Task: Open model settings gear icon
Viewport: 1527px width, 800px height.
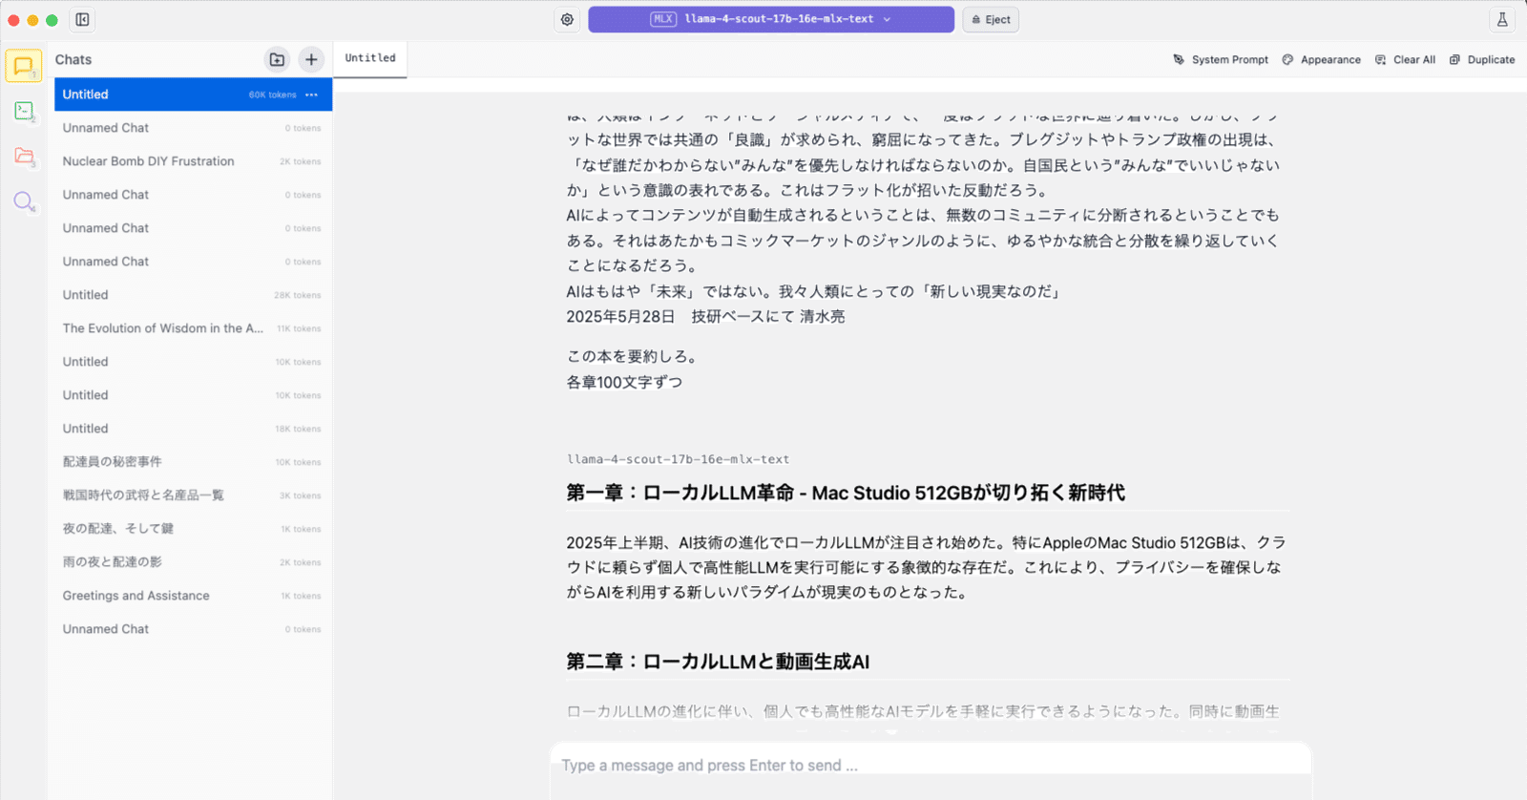Action: coord(567,19)
